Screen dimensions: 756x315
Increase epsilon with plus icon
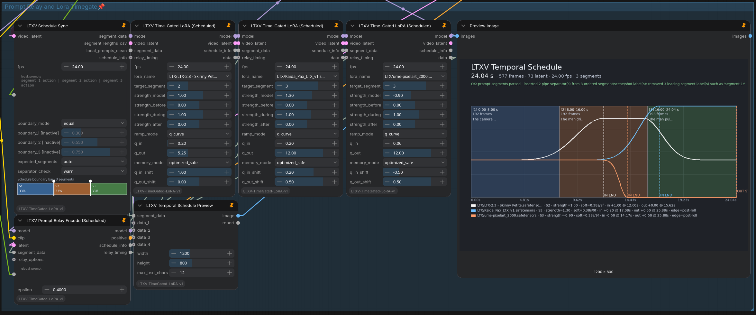point(122,290)
